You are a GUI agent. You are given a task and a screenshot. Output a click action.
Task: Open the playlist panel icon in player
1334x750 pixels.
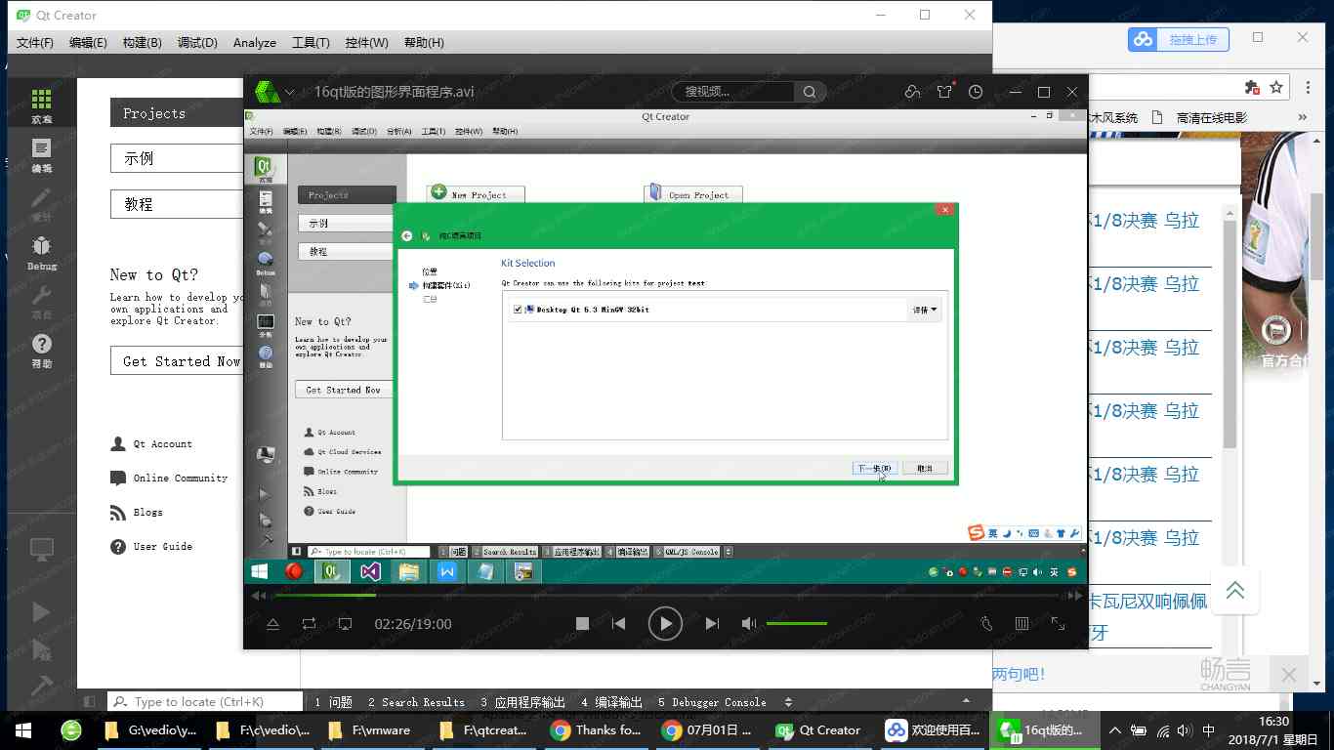tap(1021, 623)
